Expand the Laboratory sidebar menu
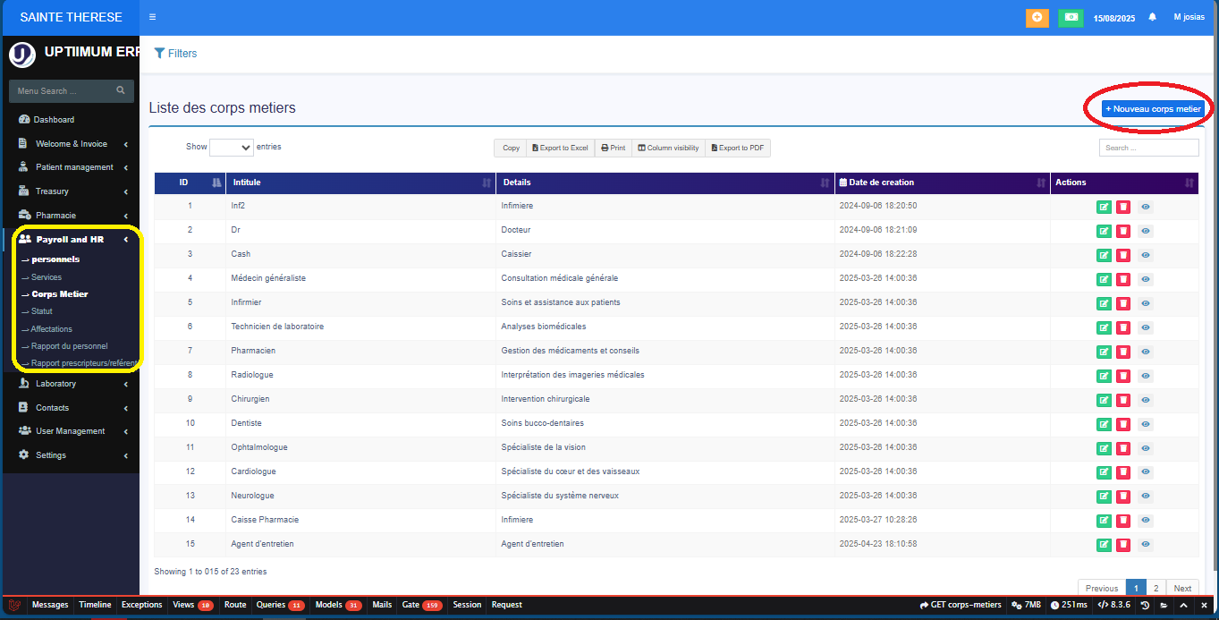 71,384
